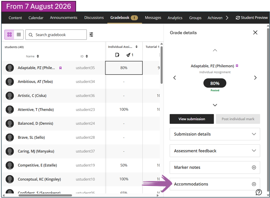Open Student Preview mode
Screen dimensions: 270x198
tap(251, 18)
